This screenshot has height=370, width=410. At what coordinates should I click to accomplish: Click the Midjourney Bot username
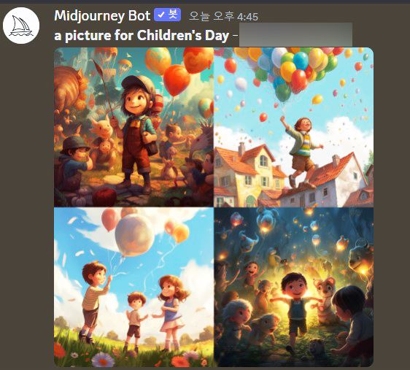tap(102, 16)
